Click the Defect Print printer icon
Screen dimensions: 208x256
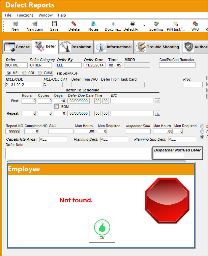[x=132, y=24]
